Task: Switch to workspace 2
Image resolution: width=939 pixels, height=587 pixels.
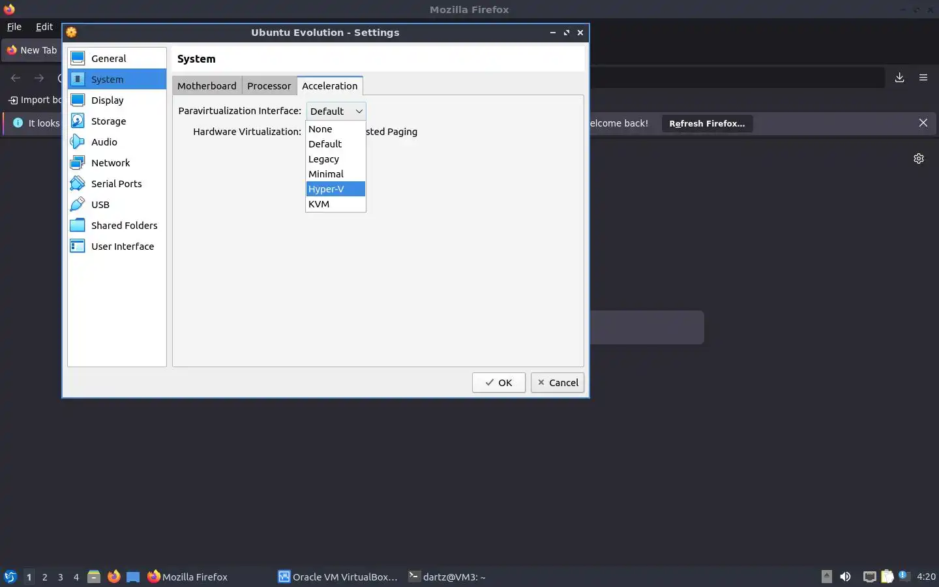Action: click(x=44, y=577)
